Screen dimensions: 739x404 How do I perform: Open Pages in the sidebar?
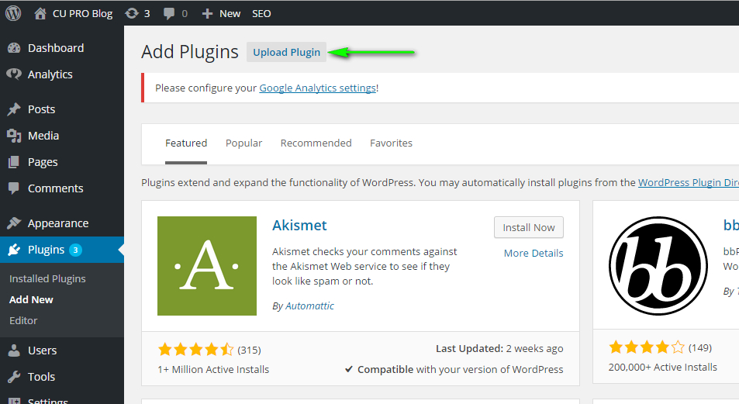tap(43, 162)
